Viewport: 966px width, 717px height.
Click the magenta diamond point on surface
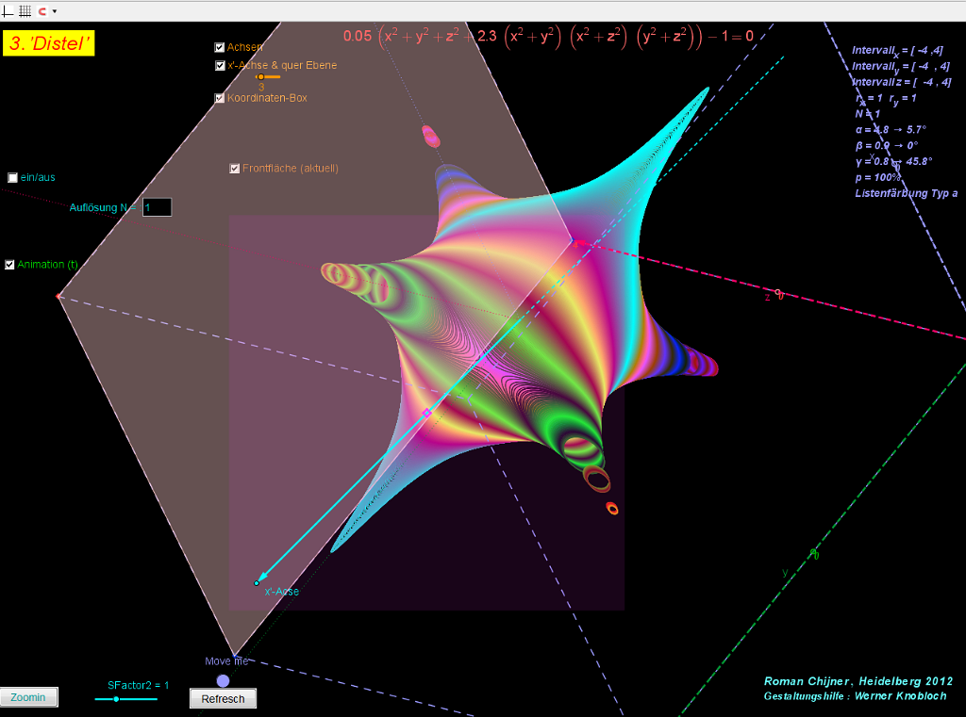click(x=426, y=413)
